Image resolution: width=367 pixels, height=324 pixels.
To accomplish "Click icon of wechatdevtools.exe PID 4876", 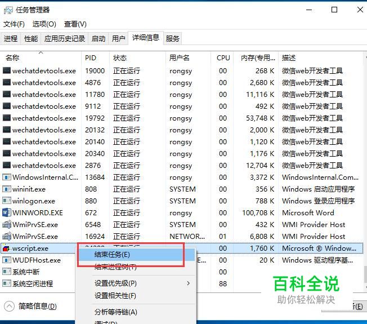I will 7,82.
